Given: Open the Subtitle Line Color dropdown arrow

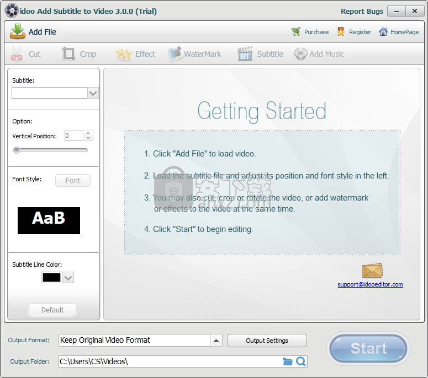Looking at the screenshot, I should coord(68,278).
